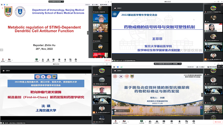Image resolution: width=223 pixels, height=125 pixels.
Task: Open the participant count indicator in the Sun Peng meeting top bar
Action: point(201,67)
